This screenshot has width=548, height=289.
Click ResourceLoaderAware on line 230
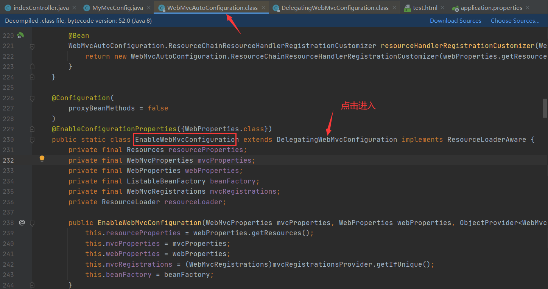tap(487, 140)
